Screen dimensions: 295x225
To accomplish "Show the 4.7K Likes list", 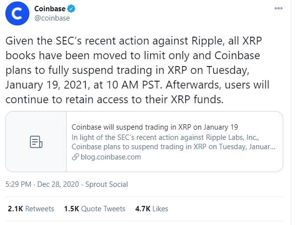I will [152, 208].
